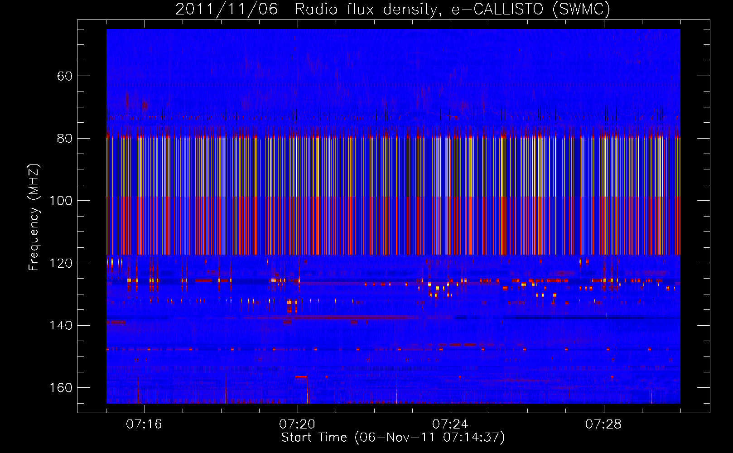Click the 07:24 time tick label
Image resolution: width=733 pixels, height=453 pixels.
[450, 424]
